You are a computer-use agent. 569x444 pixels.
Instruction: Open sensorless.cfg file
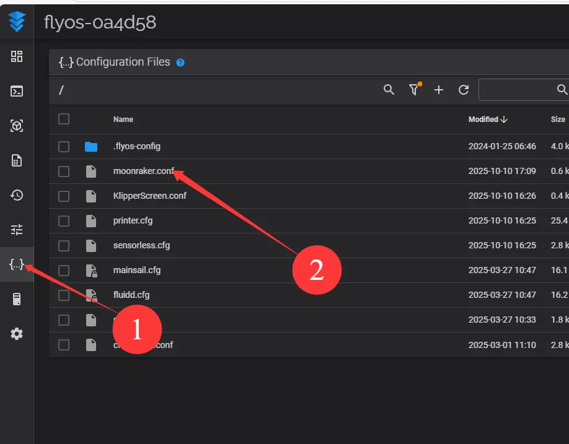[x=141, y=245]
